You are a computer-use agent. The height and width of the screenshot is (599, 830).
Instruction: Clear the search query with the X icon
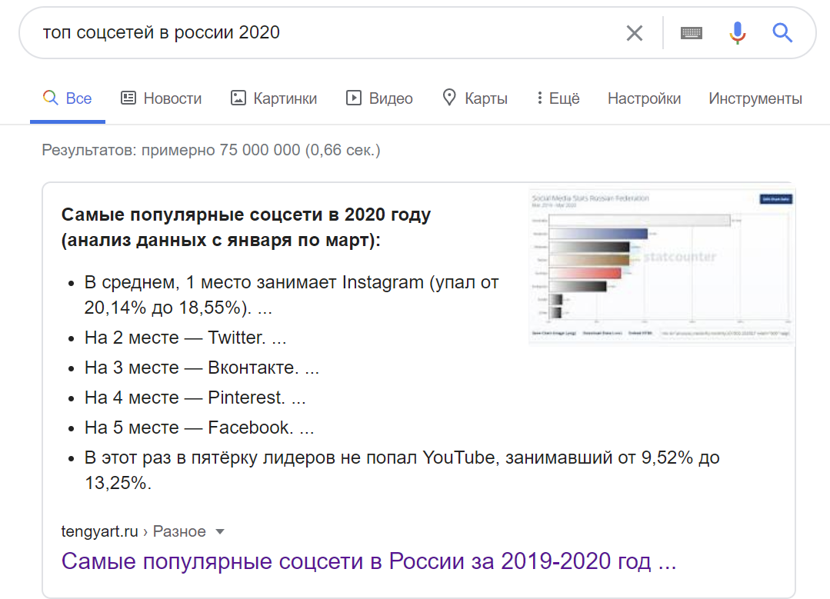click(634, 33)
